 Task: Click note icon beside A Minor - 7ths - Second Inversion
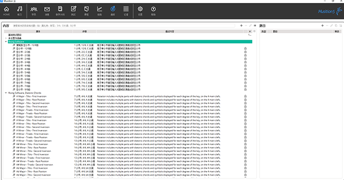click(14, 127)
